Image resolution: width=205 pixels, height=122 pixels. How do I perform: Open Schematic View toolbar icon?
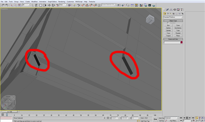(x=136, y=5)
